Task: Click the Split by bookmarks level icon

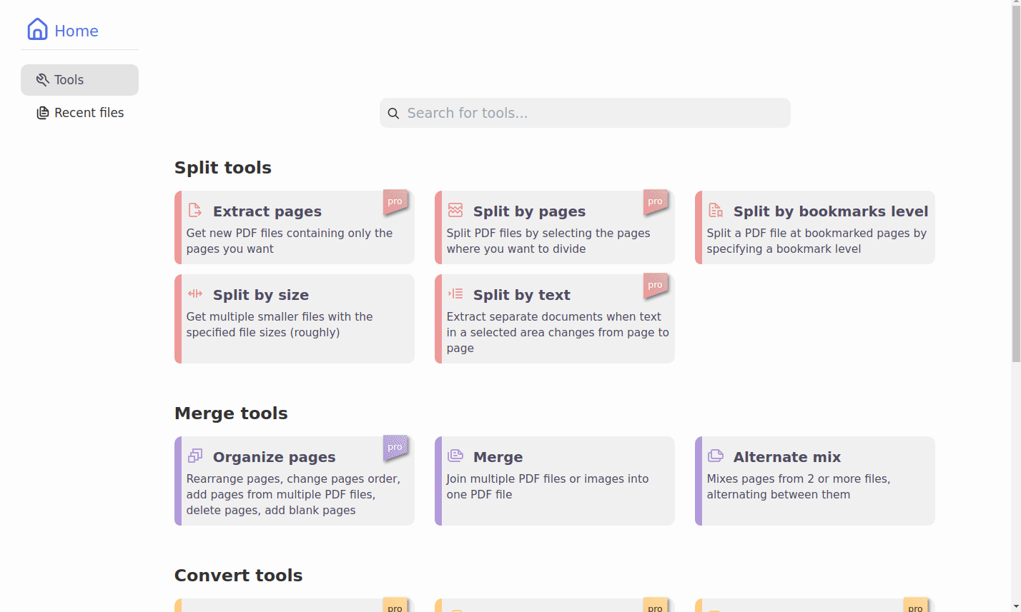Action: (x=715, y=210)
